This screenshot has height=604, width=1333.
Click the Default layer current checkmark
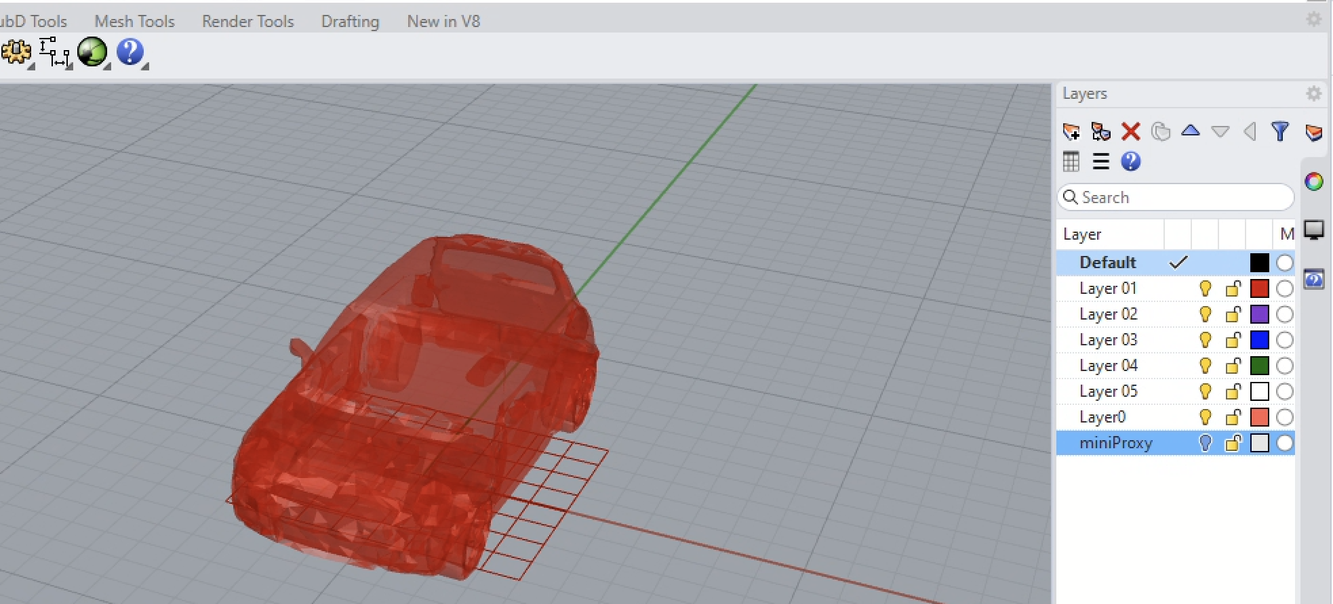(1178, 263)
